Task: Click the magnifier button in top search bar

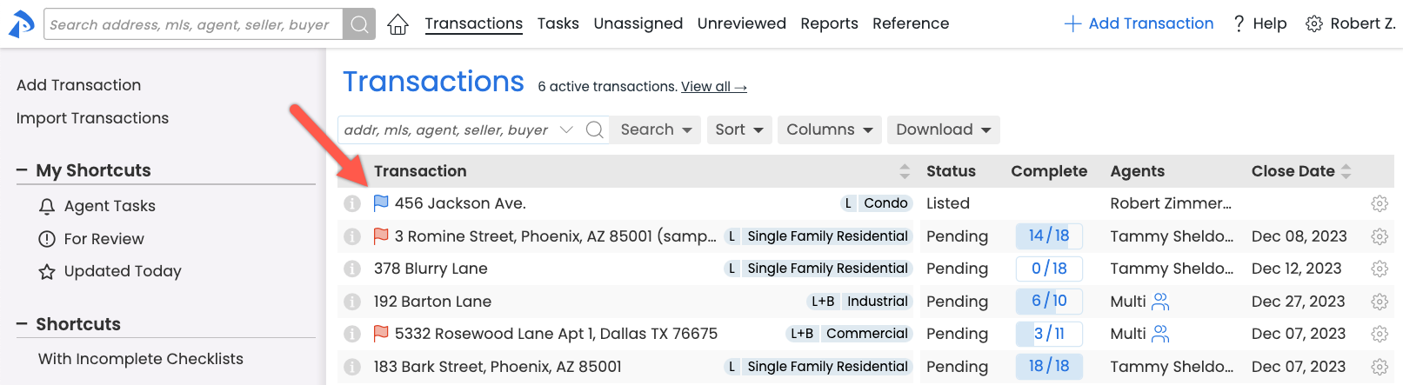Action: (359, 24)
